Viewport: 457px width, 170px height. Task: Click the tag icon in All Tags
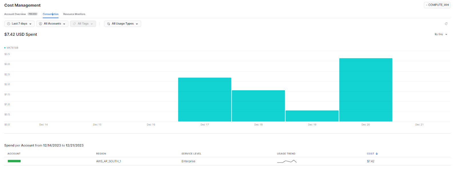click(x=74, y=24)
